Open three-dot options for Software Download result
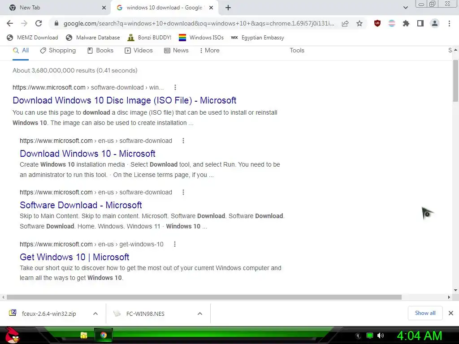This screenshot has width=459, height=344. pyautogui.click(x=183, y=192)
